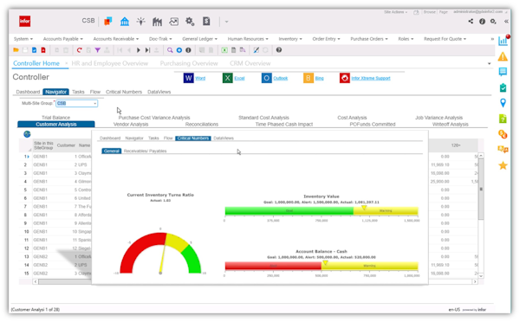Click the purple filter funnel icon
The image size is (520, 322).
(x=97, y=50)
